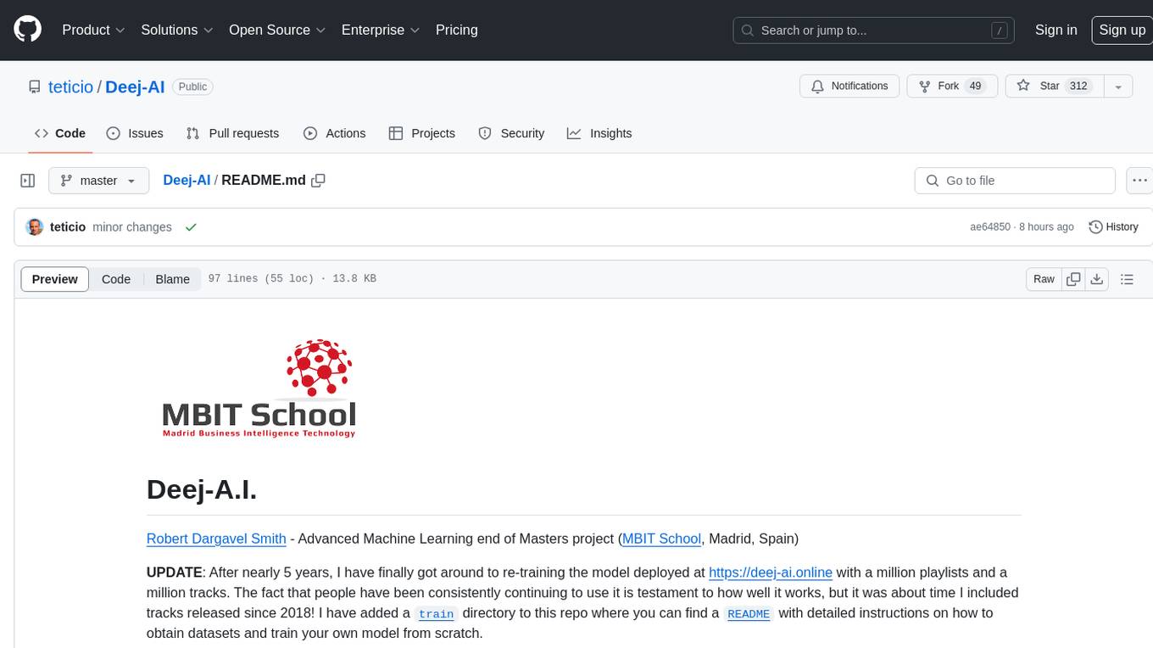This screenshot has width=1153, height=648.
Task: Download the raw file
Action: click(1097, 279)
